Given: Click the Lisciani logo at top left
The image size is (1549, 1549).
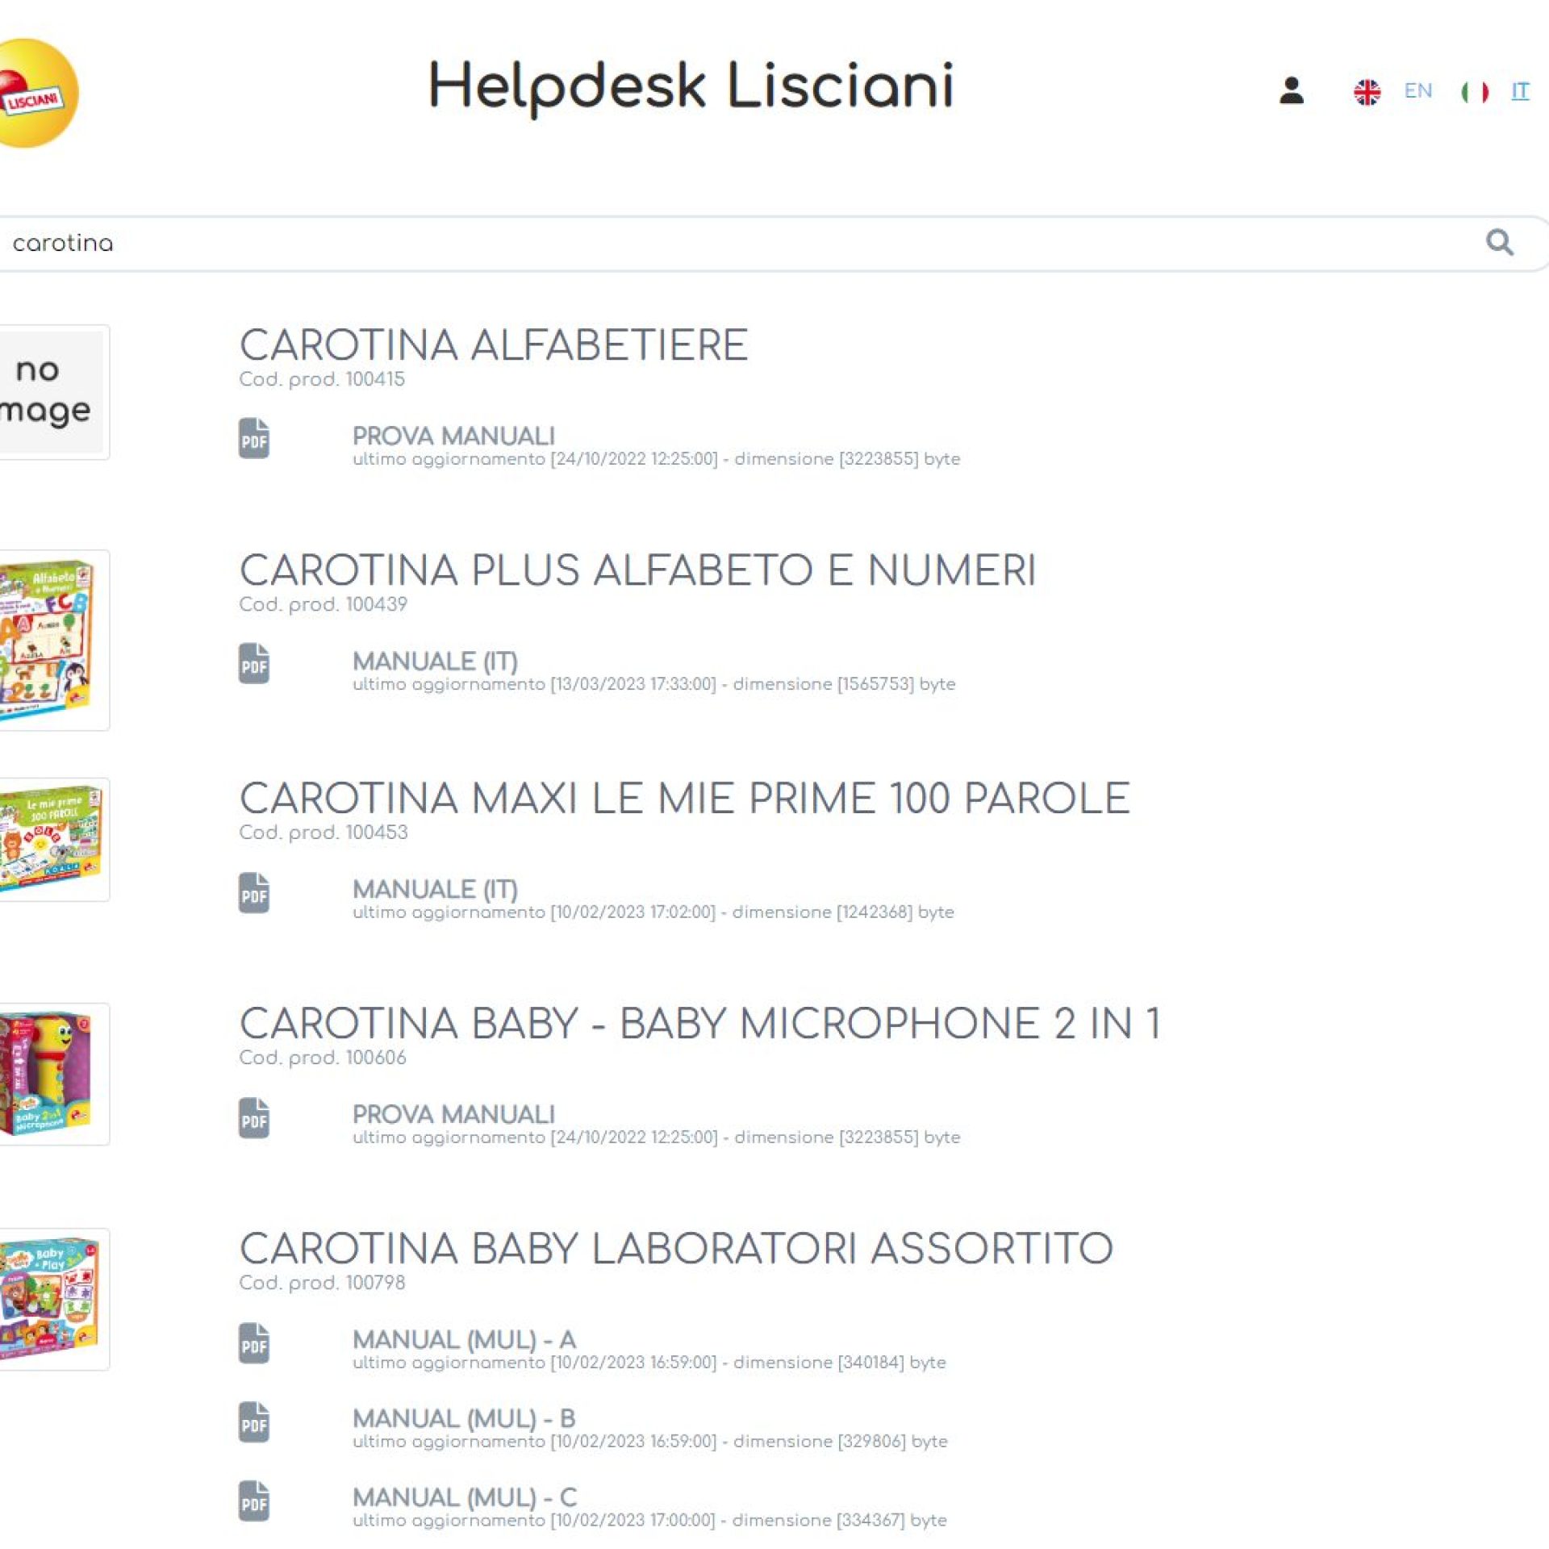Looking at the screenshot, I should click(36, 94).
